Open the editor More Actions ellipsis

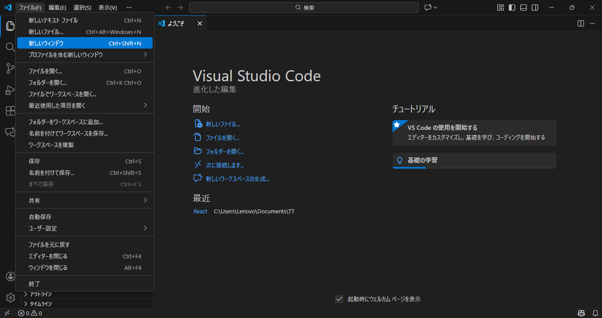[592, 23]
